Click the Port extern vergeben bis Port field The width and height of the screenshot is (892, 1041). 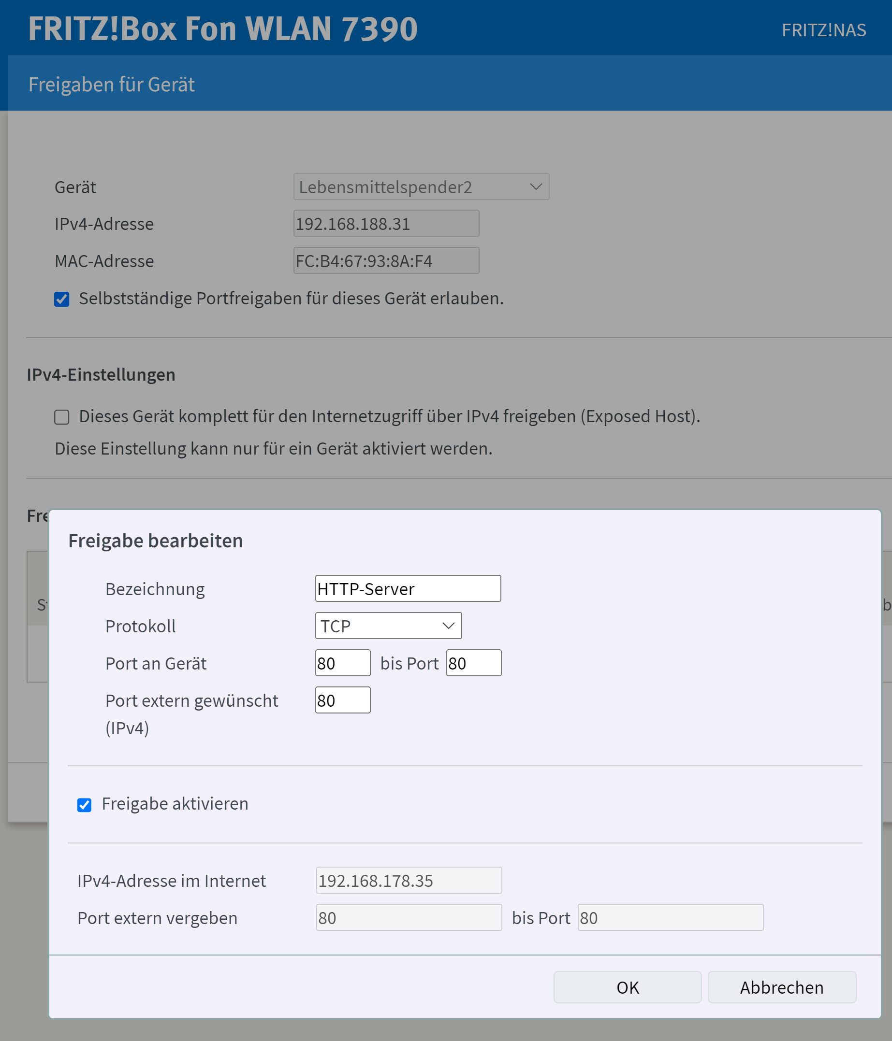coord(670,917)
